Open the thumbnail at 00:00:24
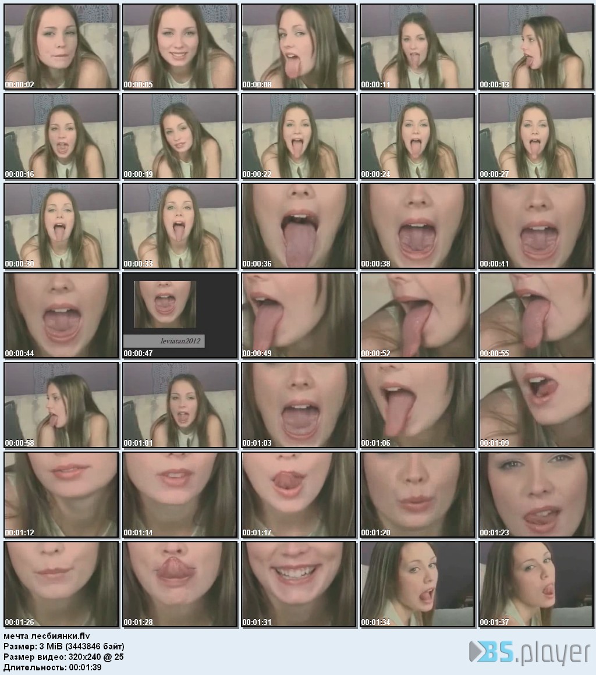596x675 pixels. point(417,136)
